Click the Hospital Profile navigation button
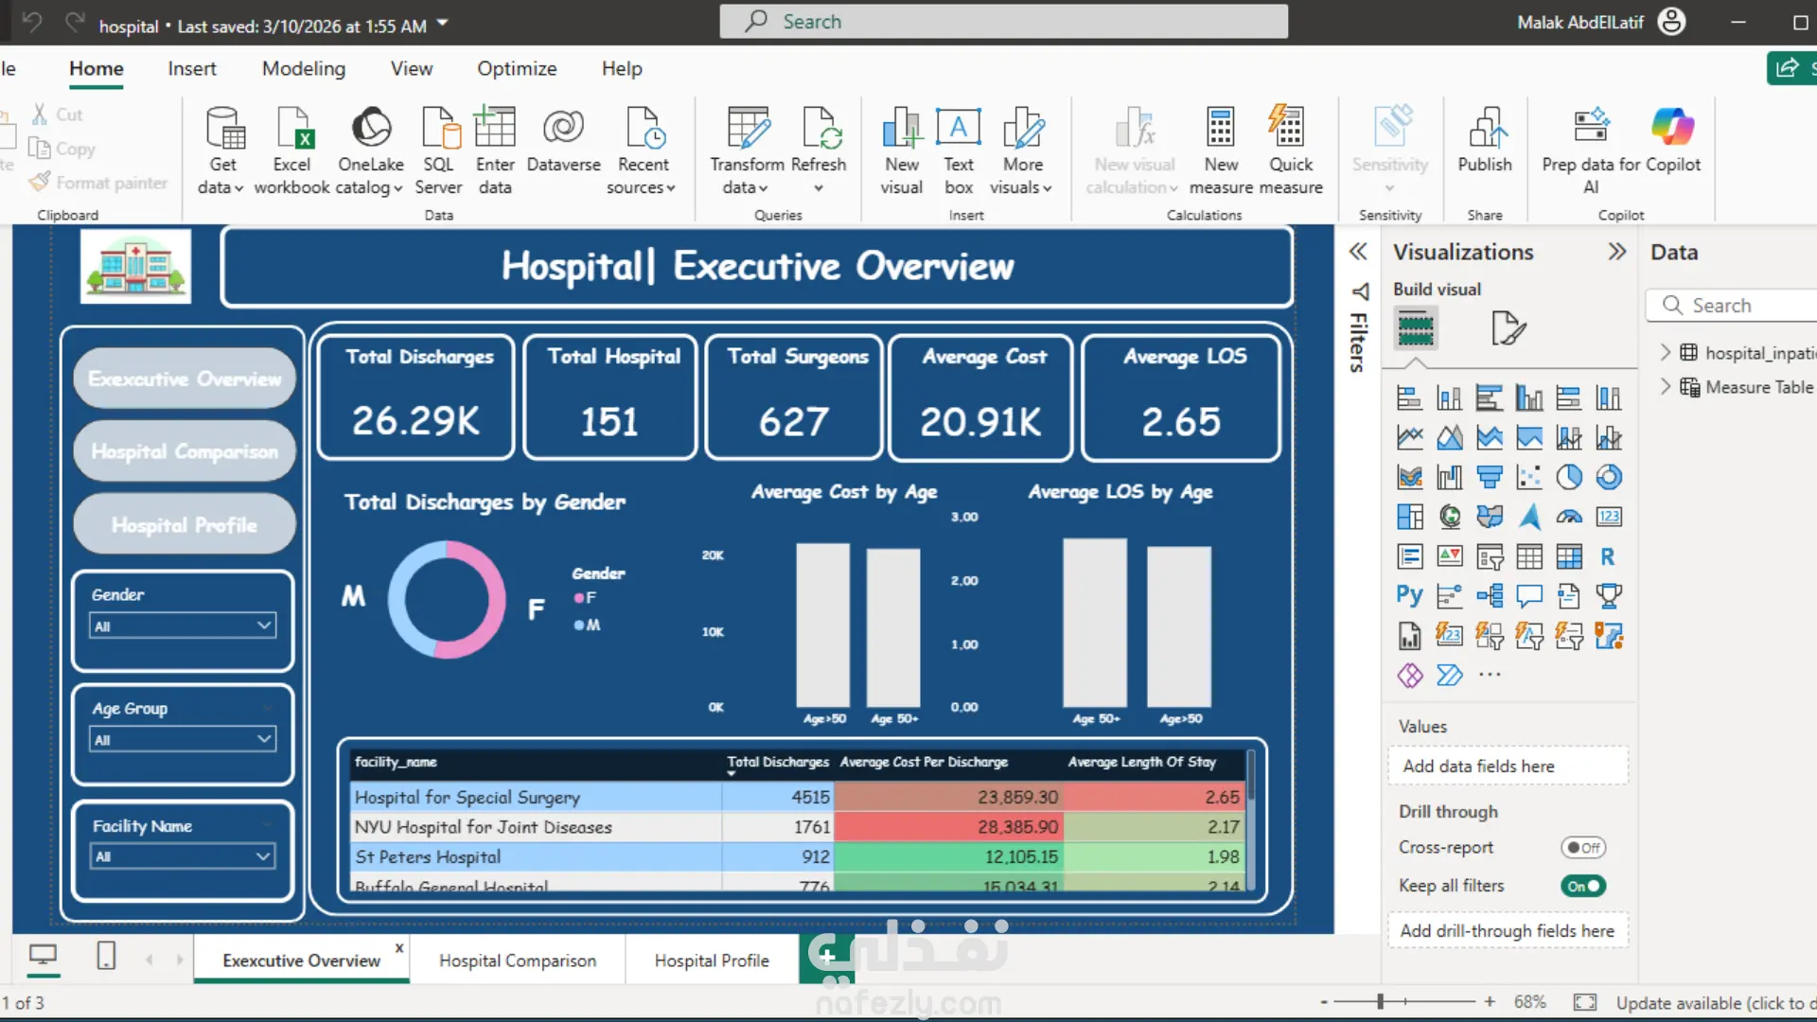The image size is (1817, 1022). (x=184, y=525)
